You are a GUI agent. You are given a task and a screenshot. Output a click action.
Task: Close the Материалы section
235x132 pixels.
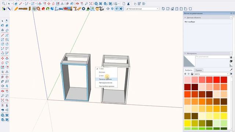coord(231,53)
